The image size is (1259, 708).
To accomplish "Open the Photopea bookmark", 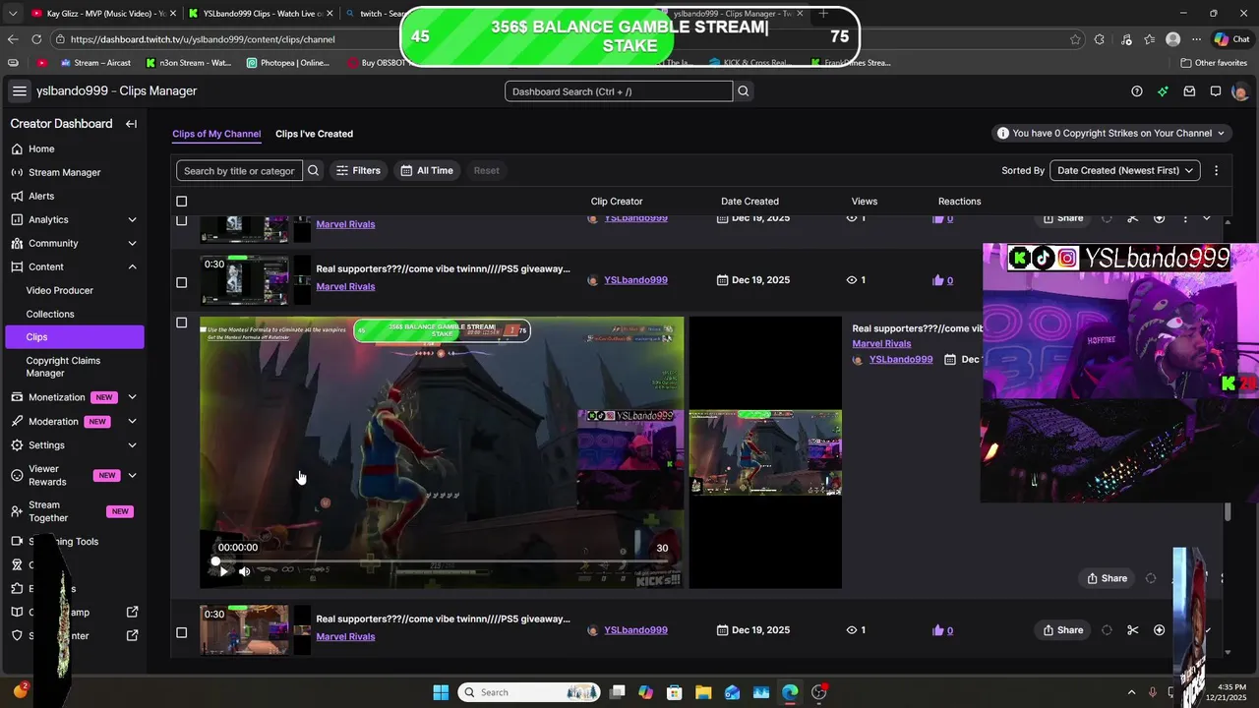I will pos(287,63).
